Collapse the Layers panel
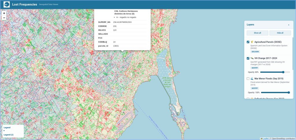 click(288, 25)
